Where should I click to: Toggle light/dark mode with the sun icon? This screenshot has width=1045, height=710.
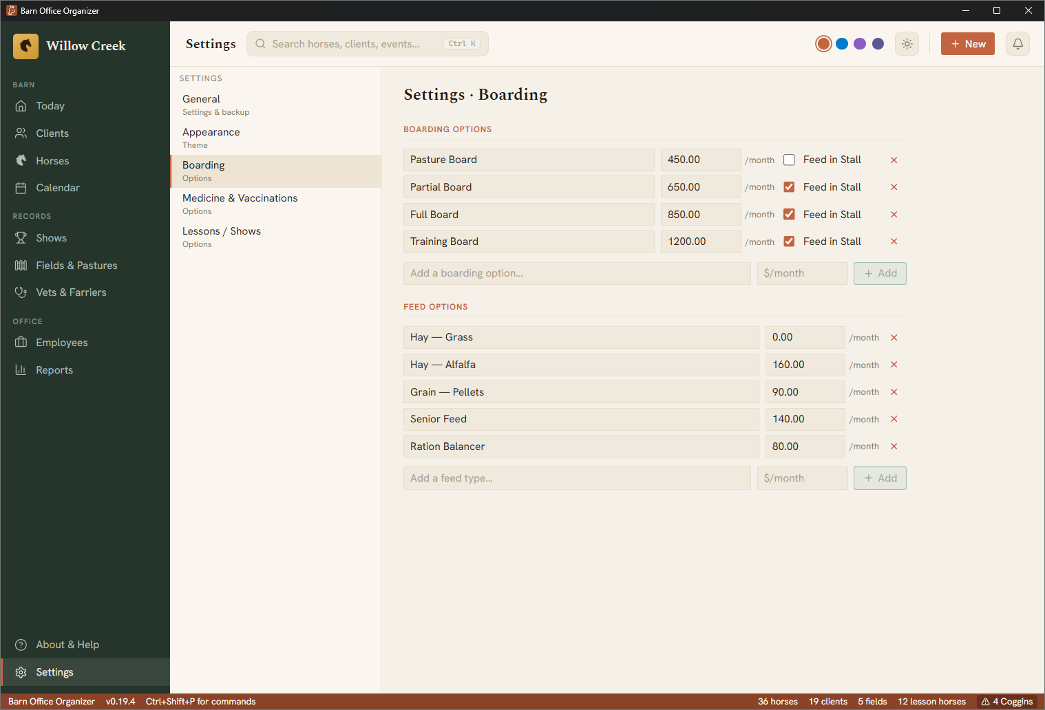coord(907,44)
